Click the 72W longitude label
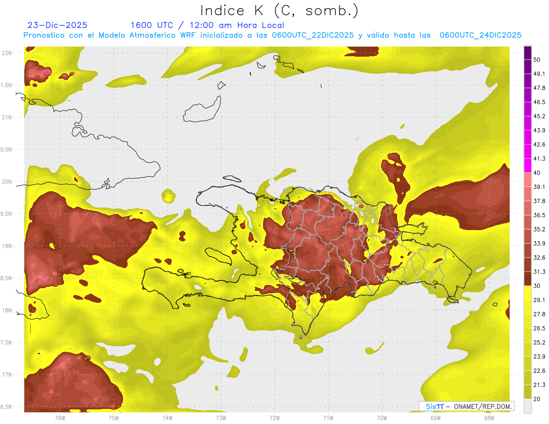 (x=274, y=418)
